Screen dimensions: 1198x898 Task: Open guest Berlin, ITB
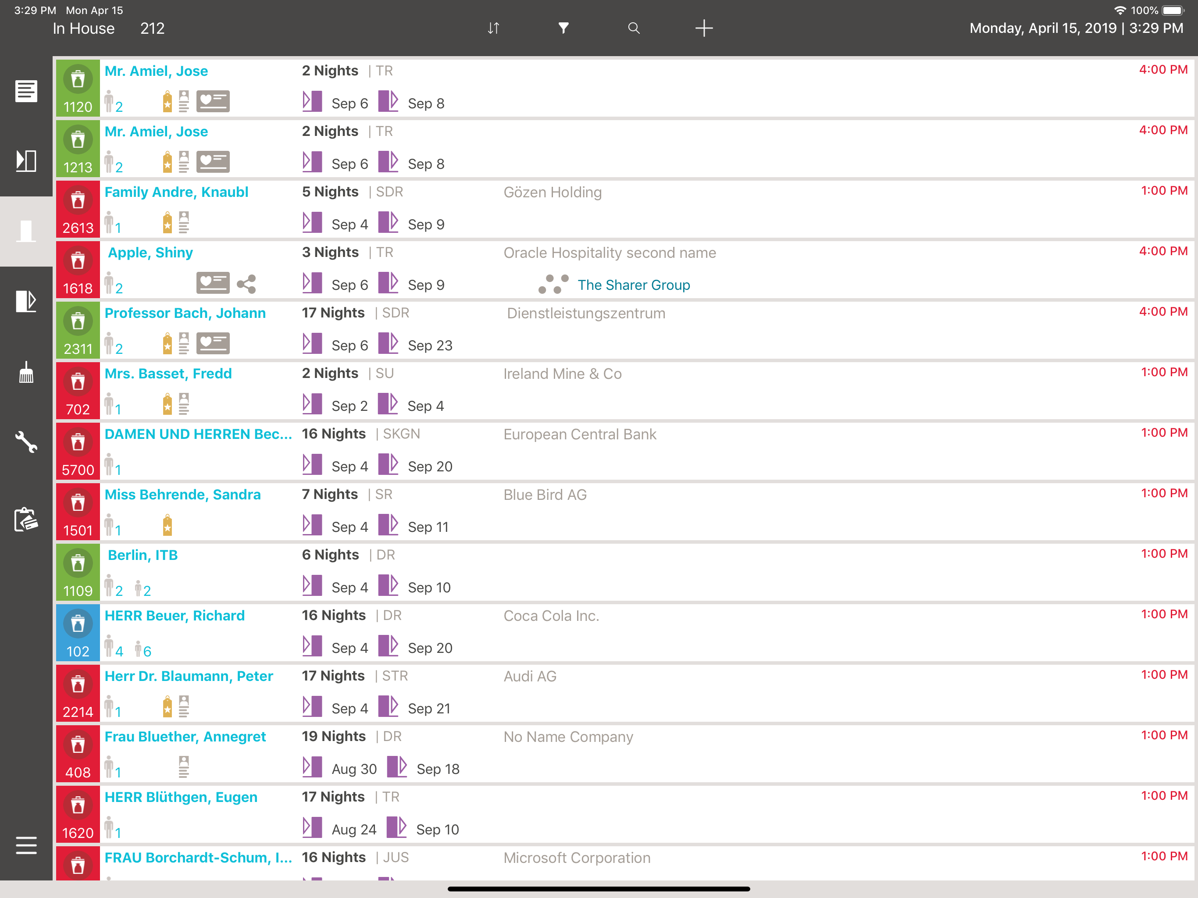click(143, 555)
